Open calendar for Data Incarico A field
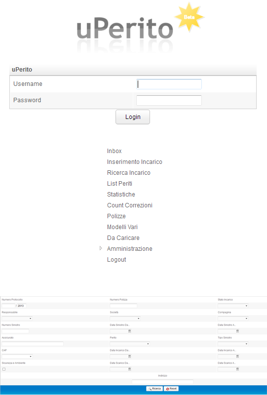Screen dimensions: 267x395 (x=237, y=356)
